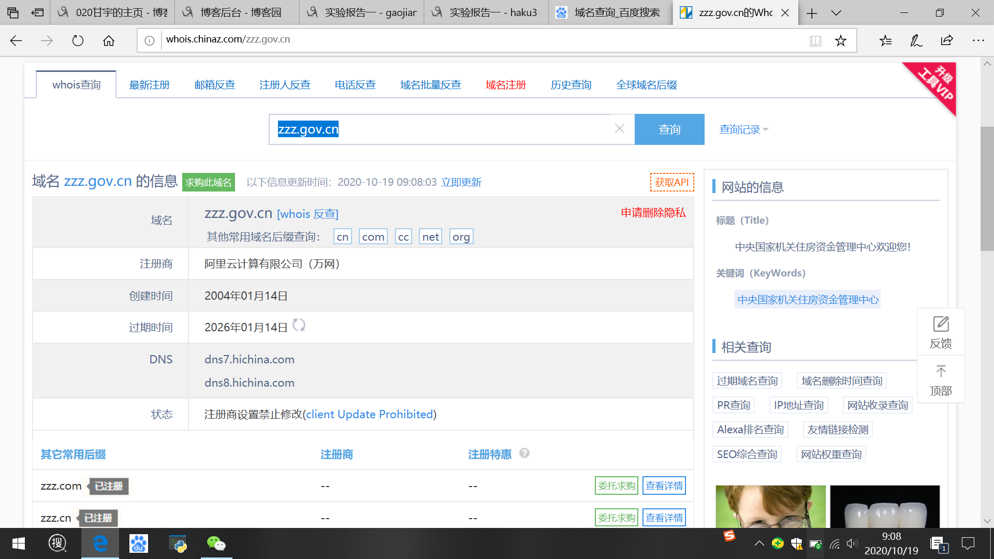Show hidden system tray icons

[759, 543]
